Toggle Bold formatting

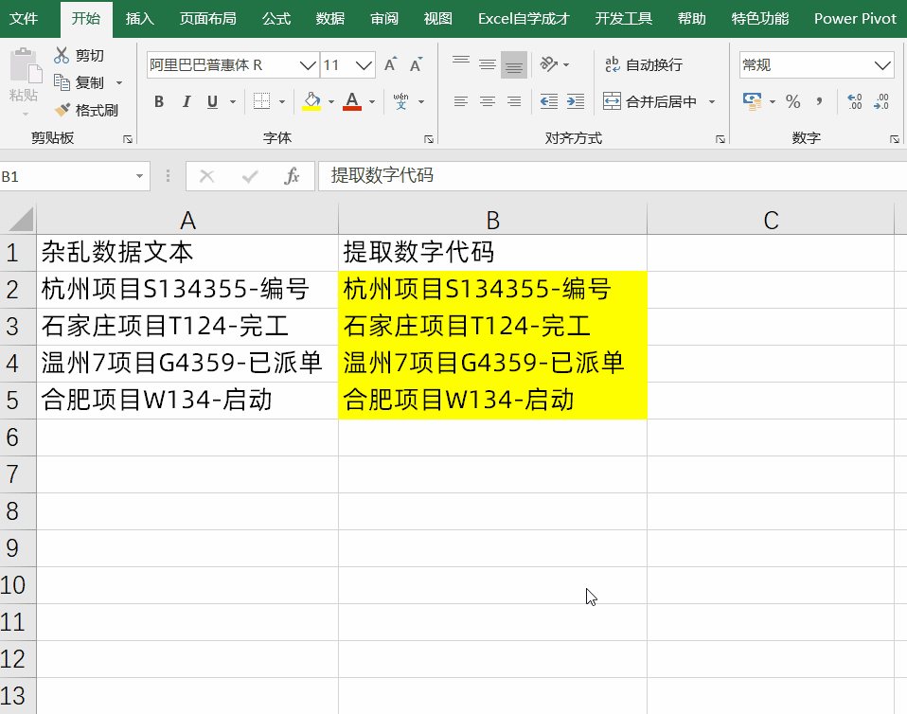159,102
